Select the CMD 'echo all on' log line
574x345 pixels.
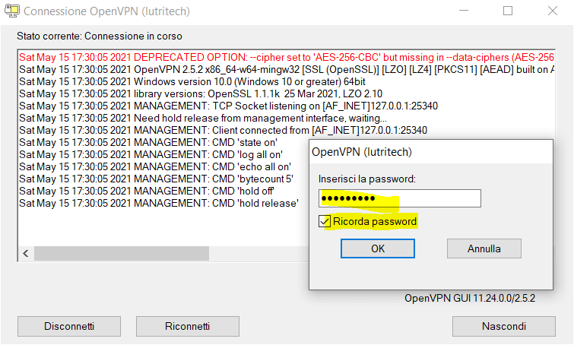coord(155,167)
